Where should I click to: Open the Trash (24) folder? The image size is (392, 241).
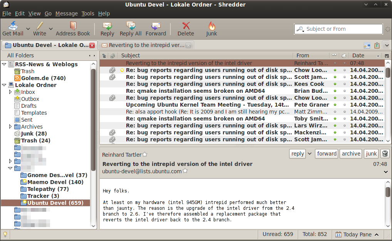pyautogui.click(x=32, y=141)
